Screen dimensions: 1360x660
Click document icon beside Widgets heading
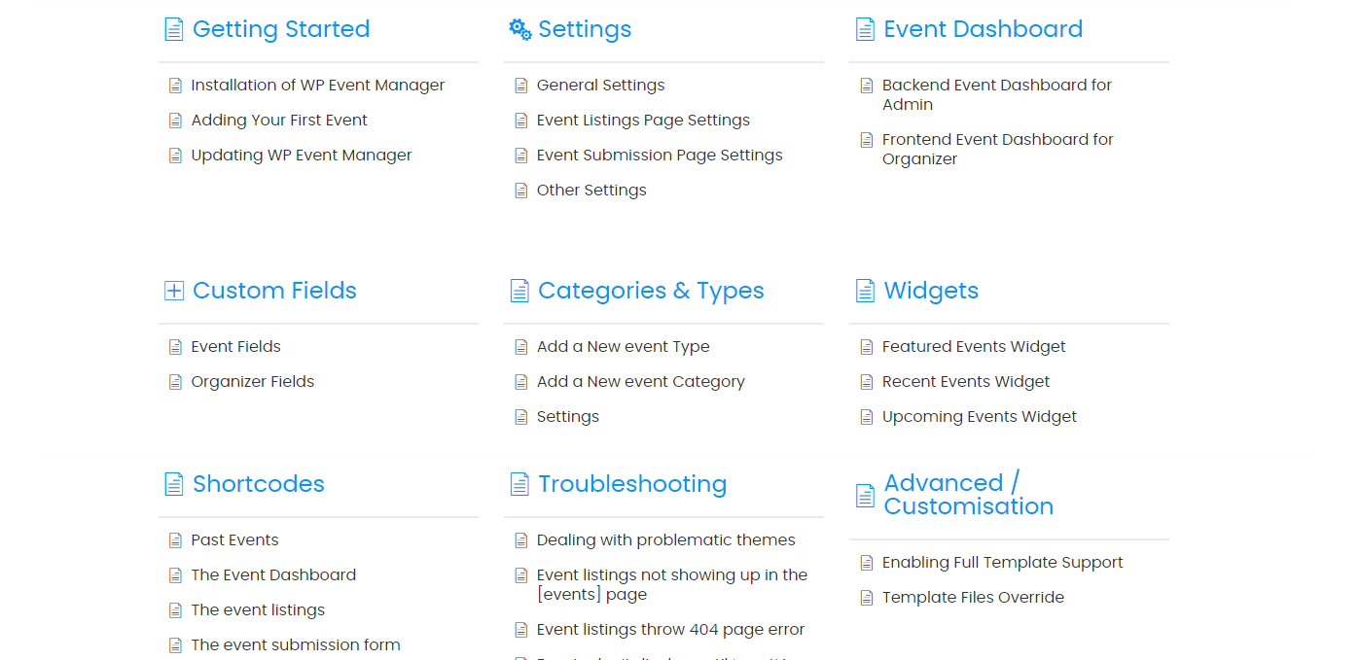click(x=865, y=291)
